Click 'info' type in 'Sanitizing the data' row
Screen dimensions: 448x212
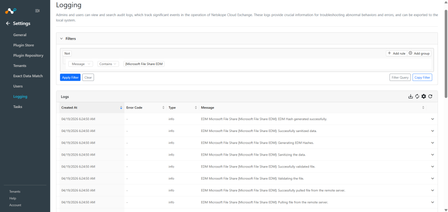coord(171,155)
